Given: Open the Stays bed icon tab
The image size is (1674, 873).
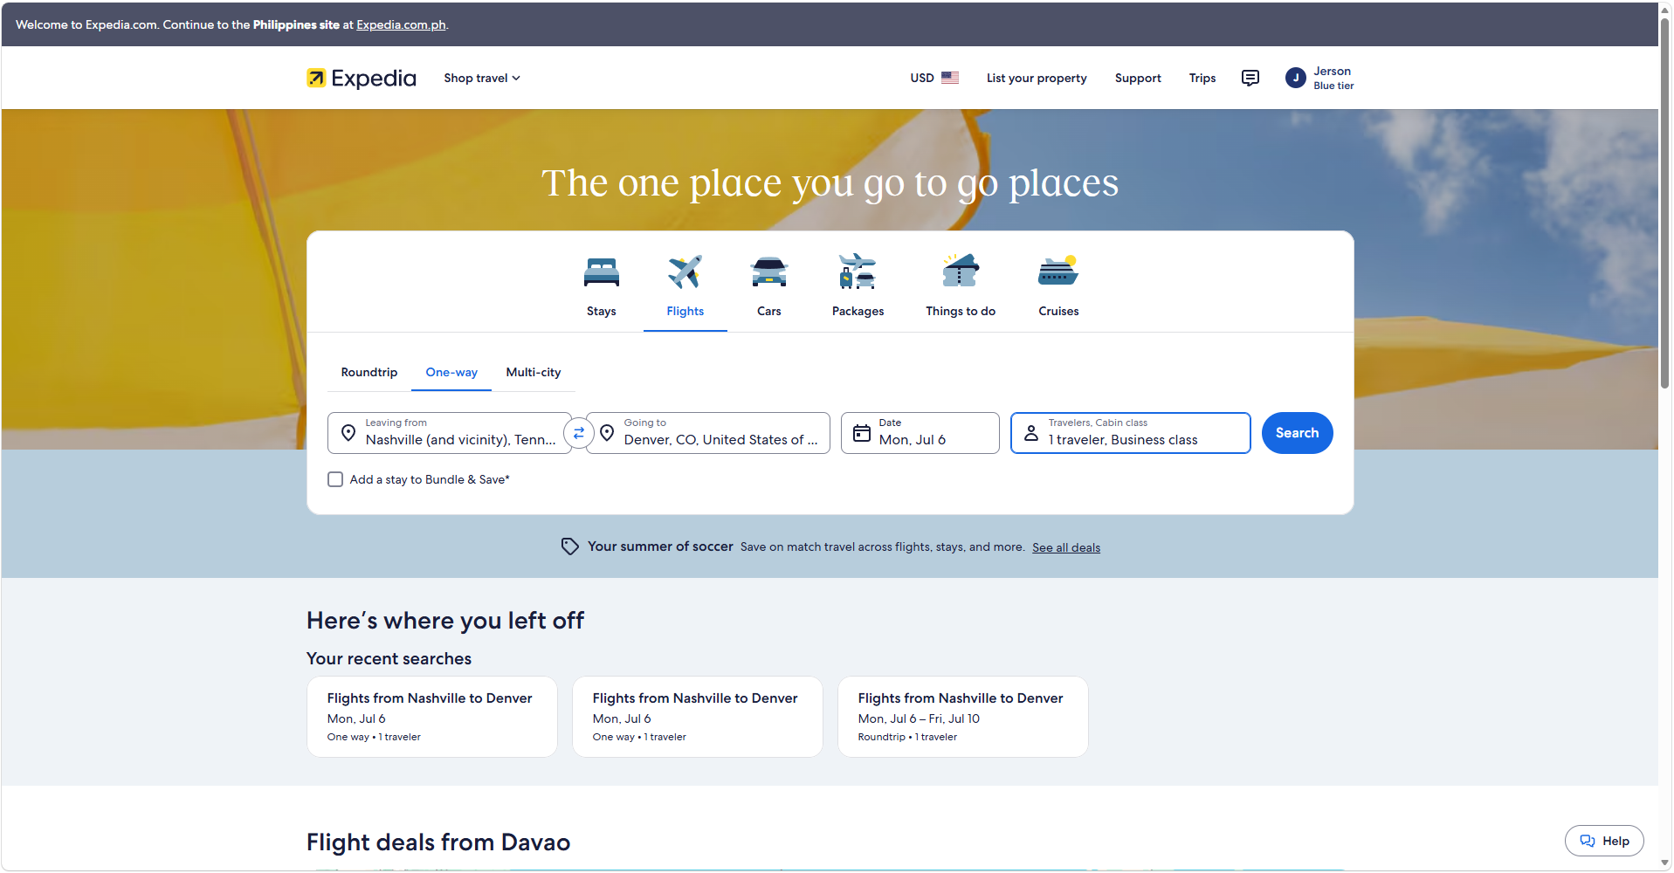Looking at the screenshot, I should click(x=602, y=272).
